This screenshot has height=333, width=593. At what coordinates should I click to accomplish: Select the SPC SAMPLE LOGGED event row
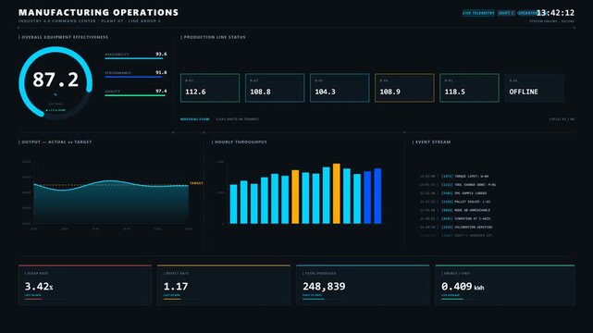click(453, 193)
